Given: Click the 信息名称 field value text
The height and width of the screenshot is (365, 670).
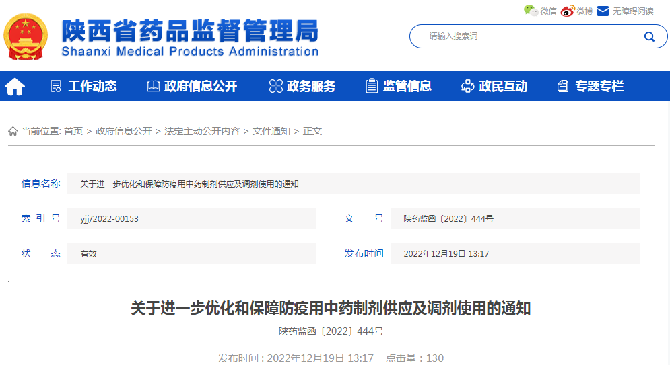Looking at the screenshot, I should point(189,184).
